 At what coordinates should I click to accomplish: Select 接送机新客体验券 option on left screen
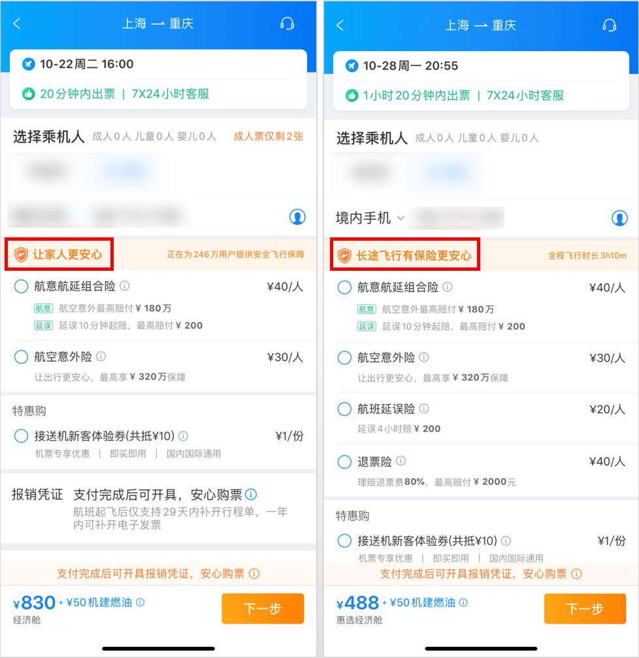pos(21,436)
